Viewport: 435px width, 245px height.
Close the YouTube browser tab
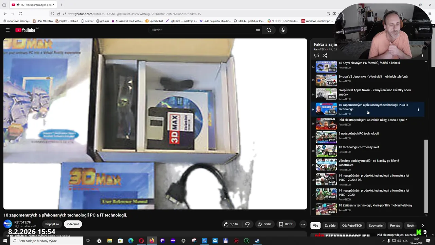point(53,5)
